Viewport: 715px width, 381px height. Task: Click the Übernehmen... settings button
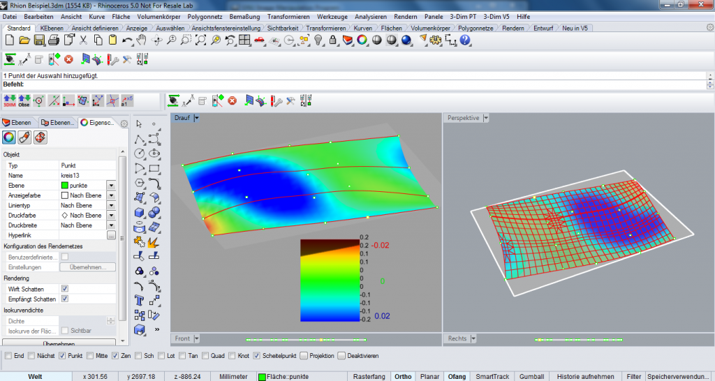click(x=87, y=267)
